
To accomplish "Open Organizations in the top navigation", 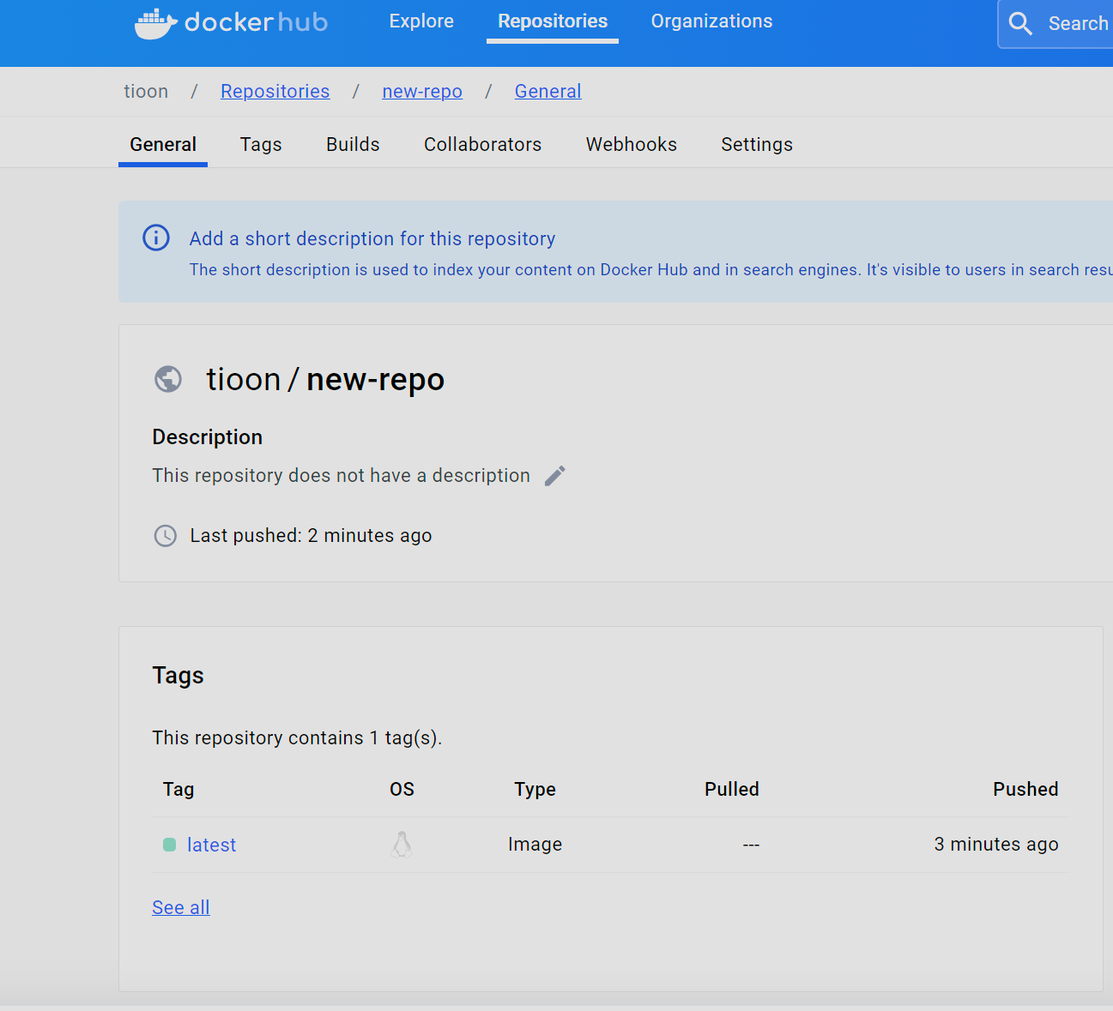I will pos(711,21).
